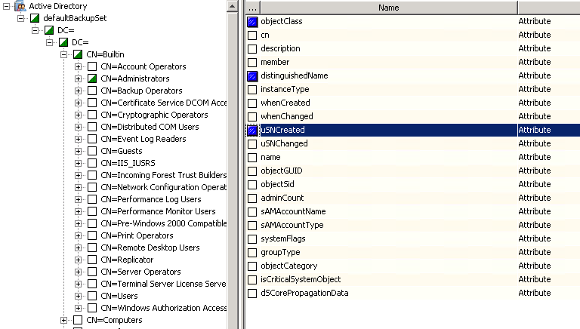Collapse the defaultBackupSet node
The image size is (580, 329).
(20, 18)
